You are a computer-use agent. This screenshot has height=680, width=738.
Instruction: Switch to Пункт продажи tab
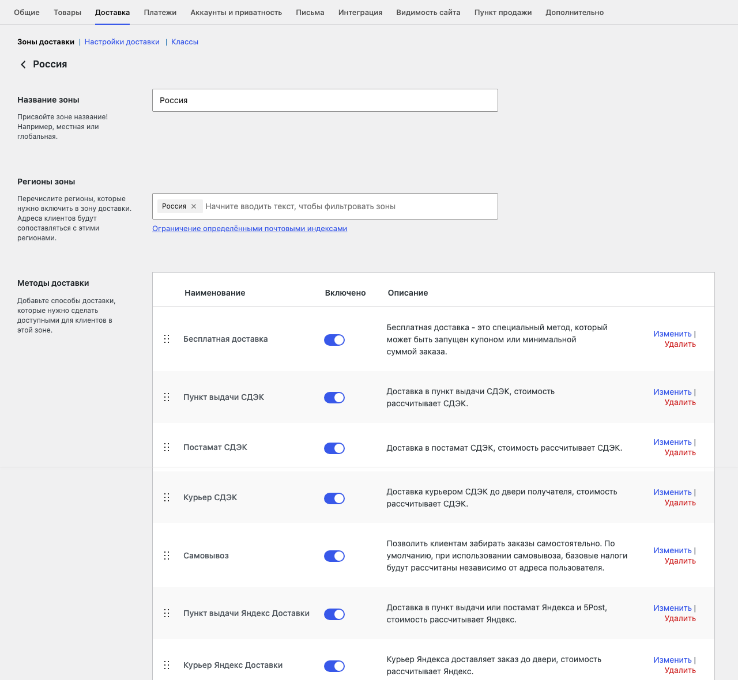[503, 12]
